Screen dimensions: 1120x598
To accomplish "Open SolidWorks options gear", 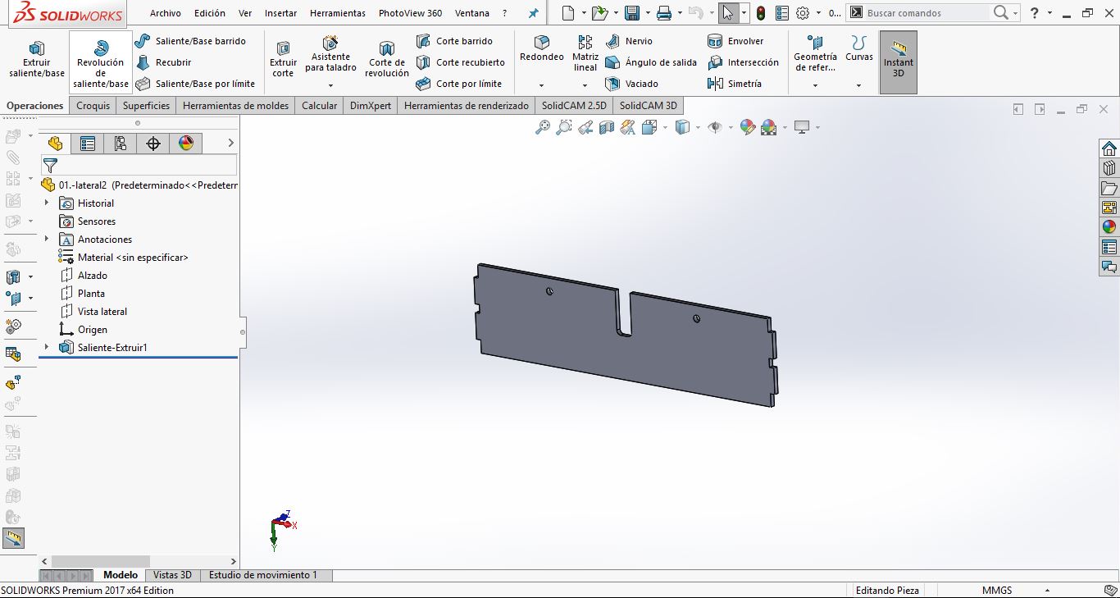I will tap(803, 13).
